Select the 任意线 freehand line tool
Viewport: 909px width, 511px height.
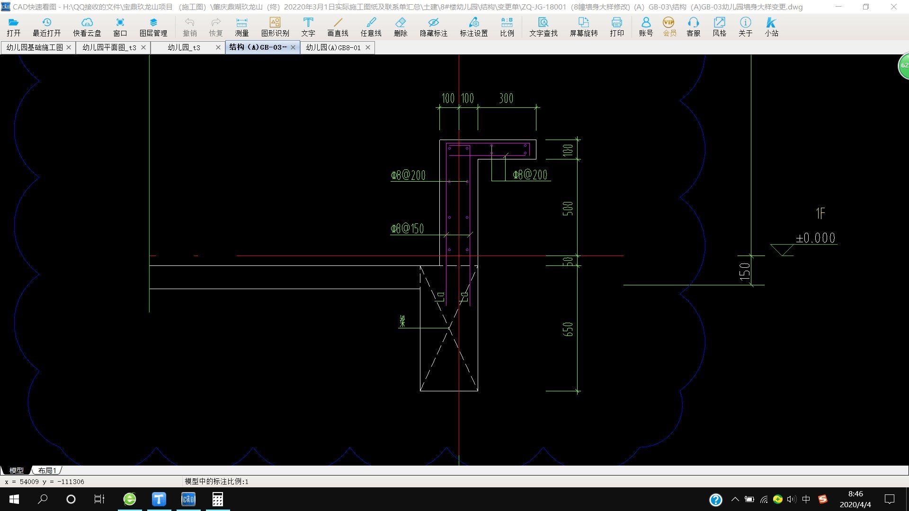tap(371, 27)
